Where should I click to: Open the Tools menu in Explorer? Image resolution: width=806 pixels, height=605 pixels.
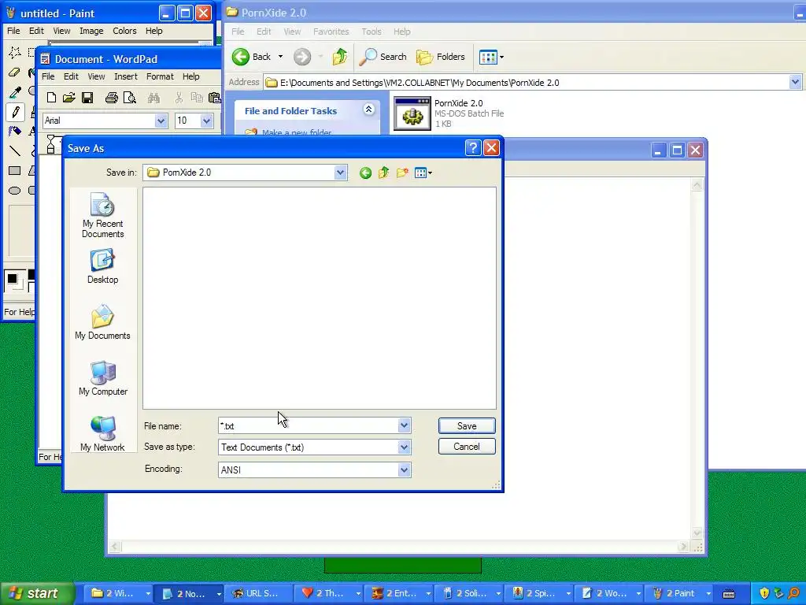(372, 32)
